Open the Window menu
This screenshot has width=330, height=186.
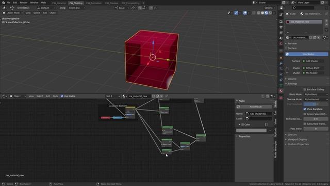click(34, 3)
